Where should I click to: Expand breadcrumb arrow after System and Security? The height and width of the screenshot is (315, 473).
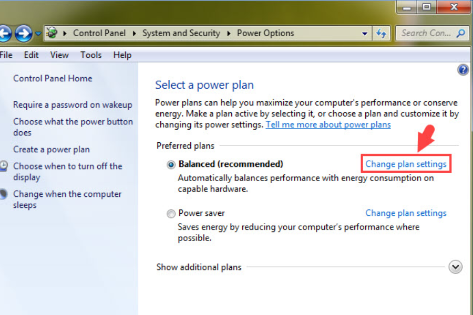pos(229,33)
